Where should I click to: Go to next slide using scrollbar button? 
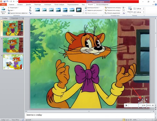pos(156,109)
